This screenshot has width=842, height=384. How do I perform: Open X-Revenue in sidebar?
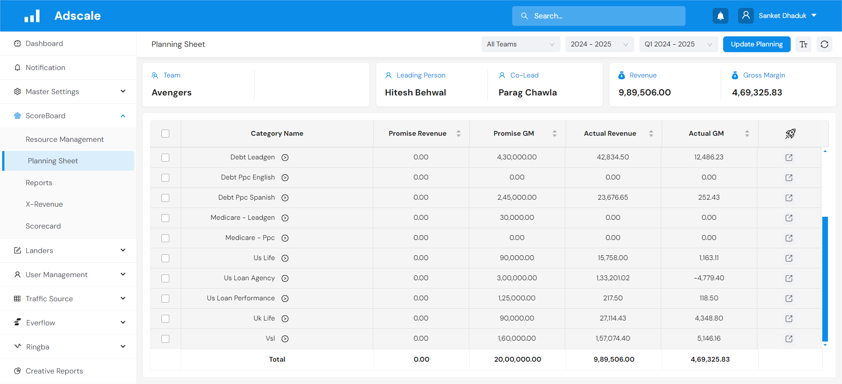point(44,204)
